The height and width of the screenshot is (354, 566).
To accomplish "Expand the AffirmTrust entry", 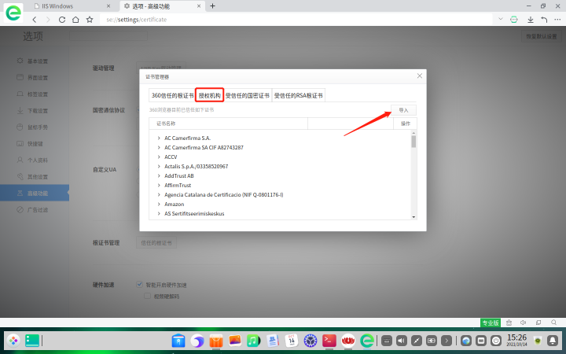I will coord(159,185).
